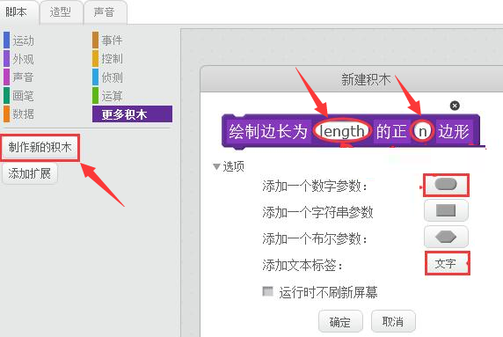Add a boolean parameter with the hexagon icon
Image resolution: width=503 pixels, height=337 pixels.
point(446,237)
